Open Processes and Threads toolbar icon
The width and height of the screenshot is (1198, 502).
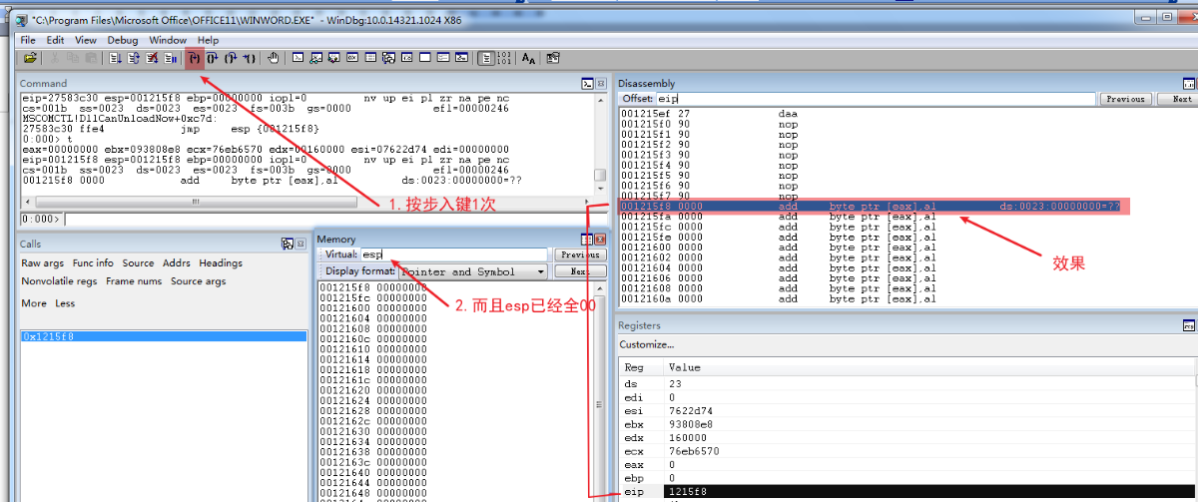(442, 58)
